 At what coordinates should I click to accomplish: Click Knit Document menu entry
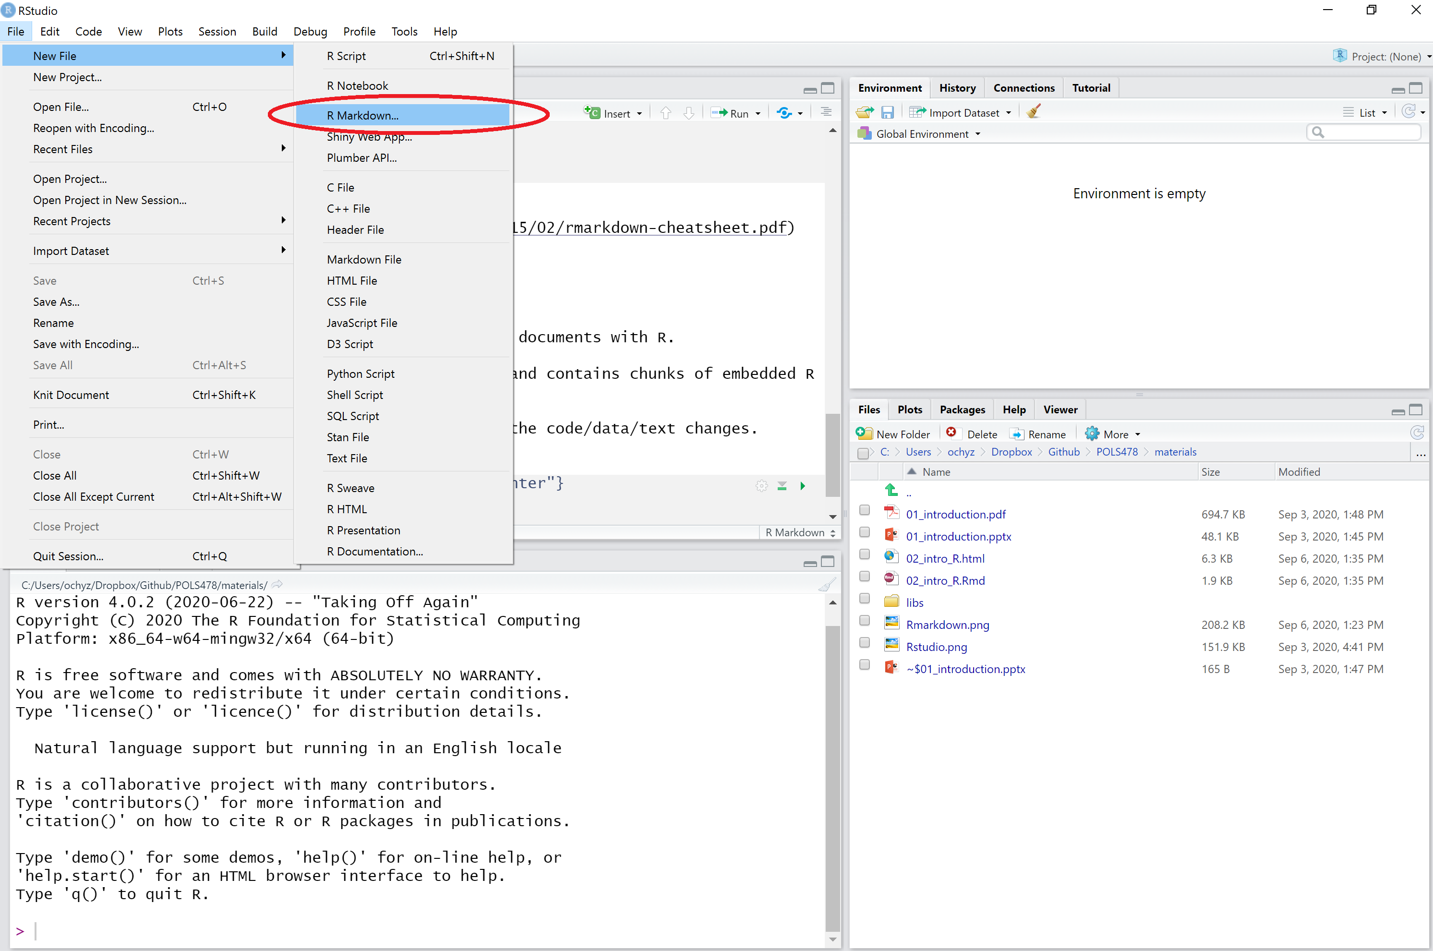click(147, 395)
